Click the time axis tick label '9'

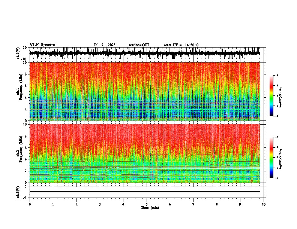pos(240,204)
